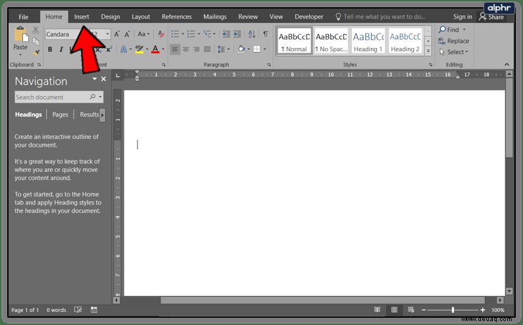The height and width of the screenshot is (325, 523).
Task: Open the File tab
Action: click(x=23, y=16)
